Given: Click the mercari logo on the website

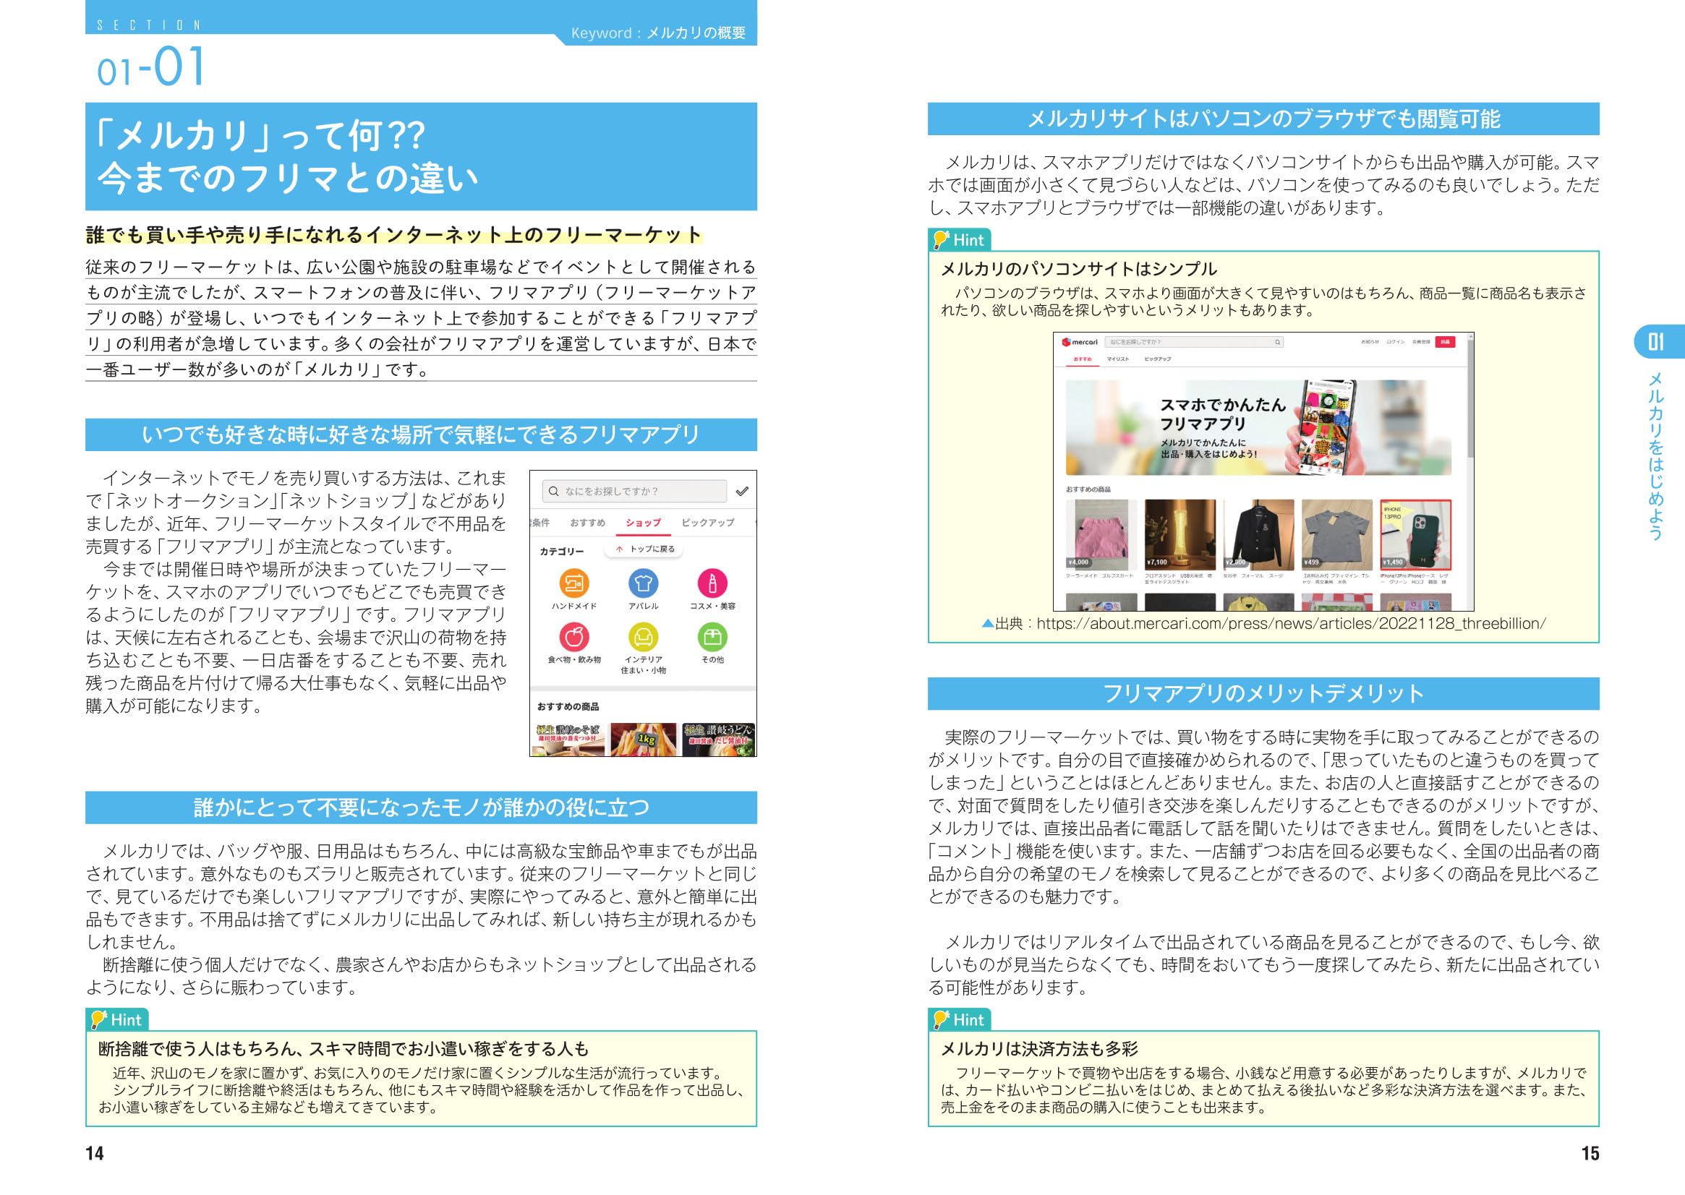Looking at the screenshot, I should [x=1080, y=342].
